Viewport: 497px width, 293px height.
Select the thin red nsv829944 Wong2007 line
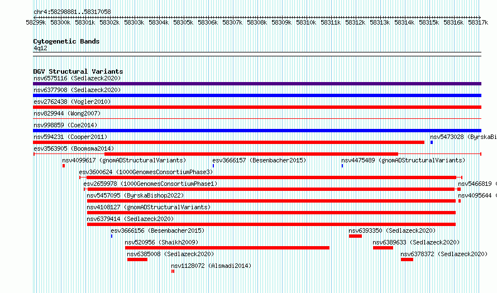[x=257, y=119]
